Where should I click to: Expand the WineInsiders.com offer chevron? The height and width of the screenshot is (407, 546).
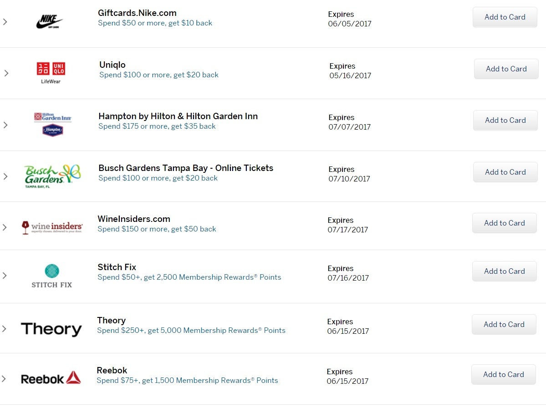tap(5, 227)
